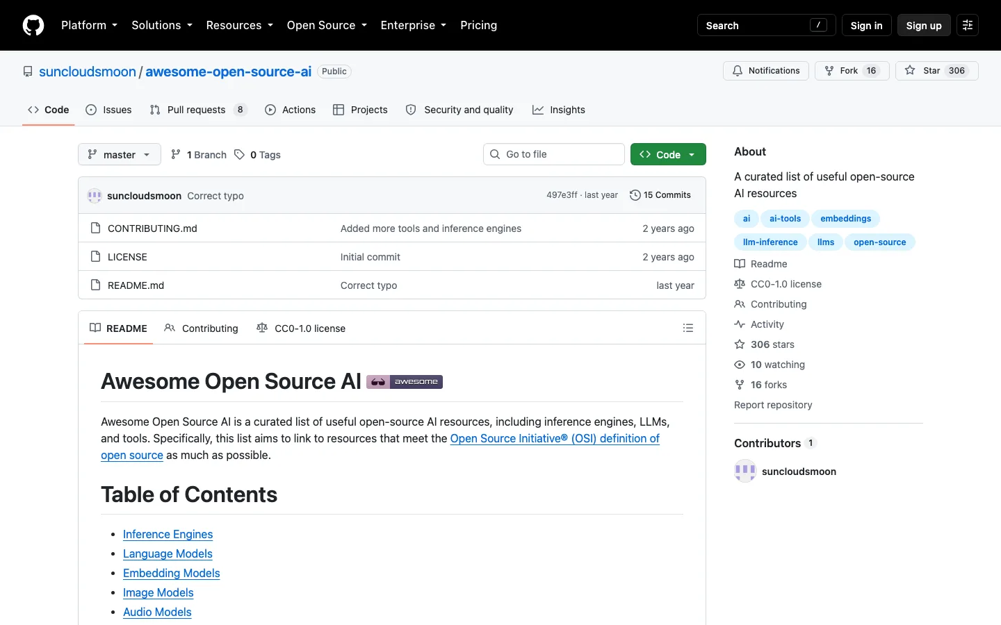Image resolution: width=1001 pixels, height=625 pixels.
Task: Click the commits history clock icon
Action: coord(635,195)
